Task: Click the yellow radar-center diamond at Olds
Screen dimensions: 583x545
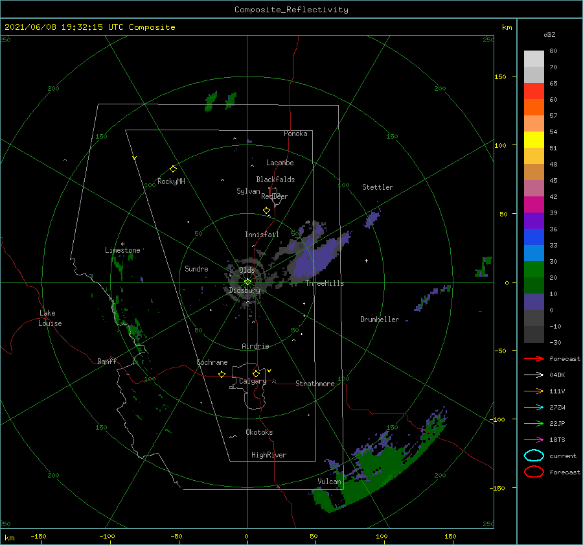Action: (247, 282)
